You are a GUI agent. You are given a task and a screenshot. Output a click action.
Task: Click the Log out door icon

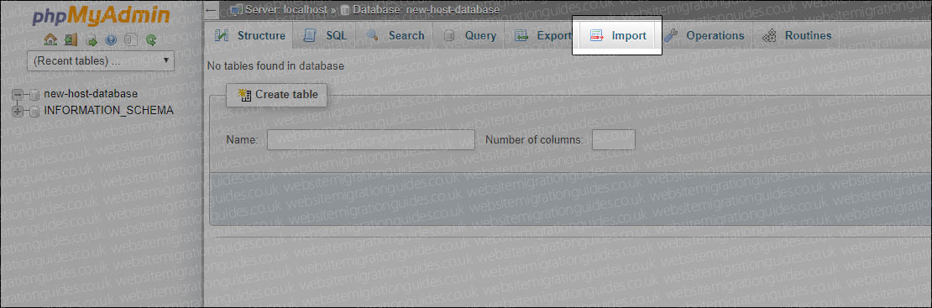(71, 40)
